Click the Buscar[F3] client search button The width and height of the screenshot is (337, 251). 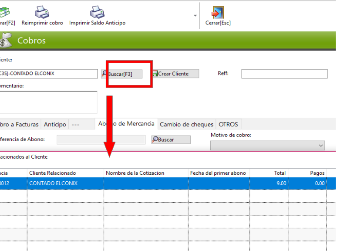click(122, 74)
